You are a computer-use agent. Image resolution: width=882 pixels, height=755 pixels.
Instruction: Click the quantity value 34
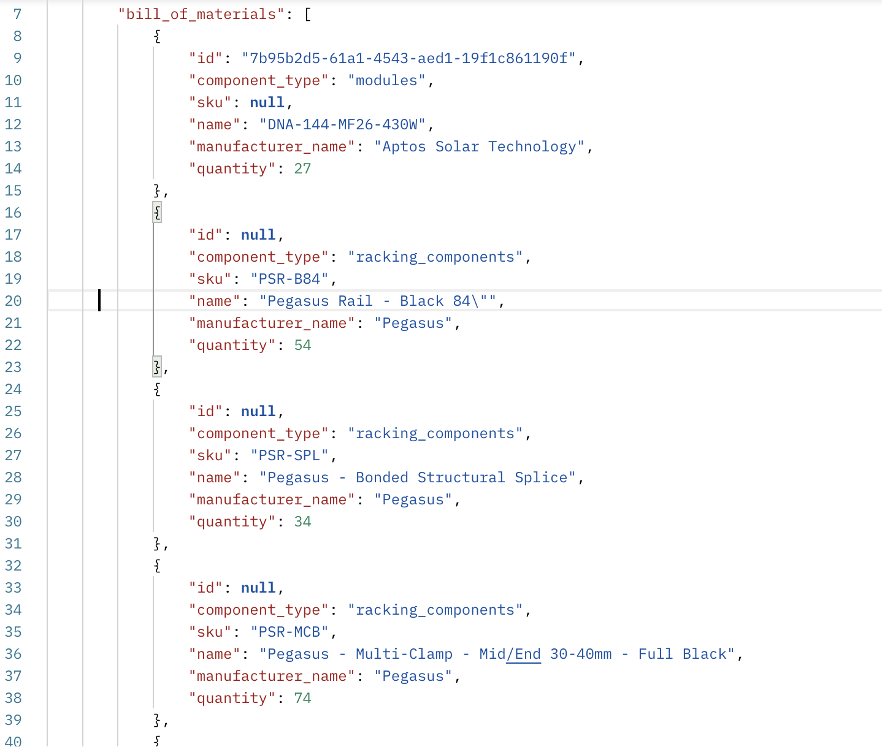pos(302,522)
